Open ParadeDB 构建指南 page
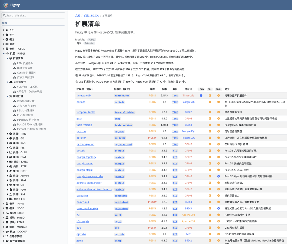The width and height of the screenshot is (292, 244). 28,120
